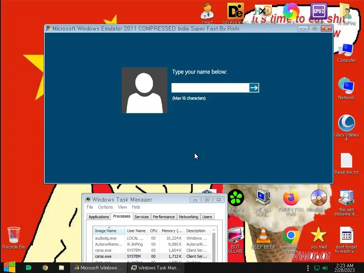Click the volume speaker tray icon

point(325,268)
